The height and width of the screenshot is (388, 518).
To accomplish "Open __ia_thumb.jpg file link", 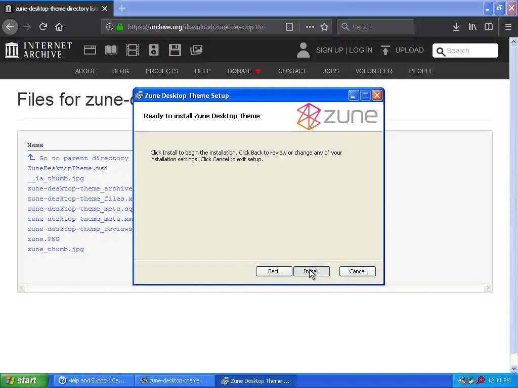I will [56, 178].
